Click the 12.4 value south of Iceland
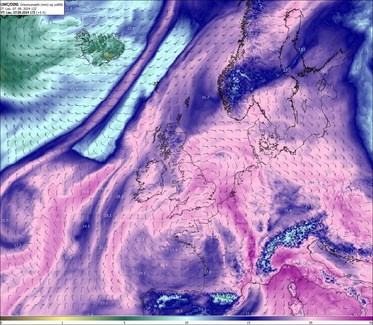This screenshot has height=325, width=373. pyautogui.click(x=74, y=89)
